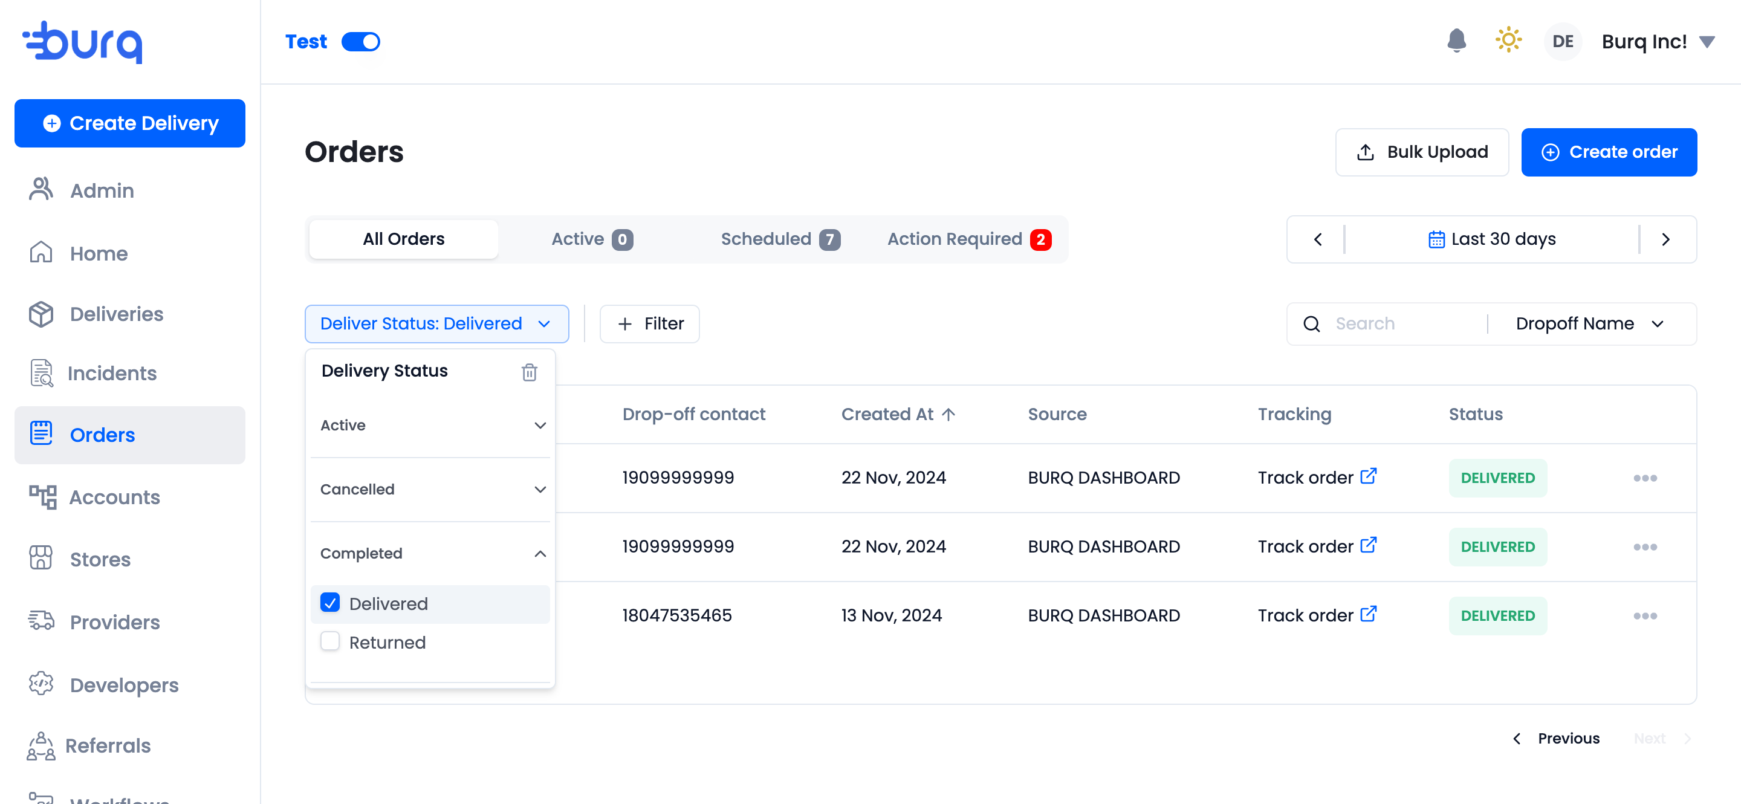Go to previous date range arrow
Viewport: 1741px width, 804px height.
1317,239
